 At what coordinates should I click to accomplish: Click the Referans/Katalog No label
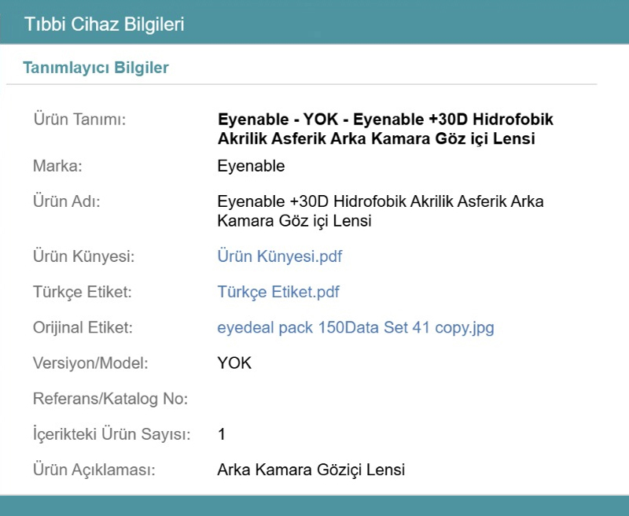click(x=110, y=399)
